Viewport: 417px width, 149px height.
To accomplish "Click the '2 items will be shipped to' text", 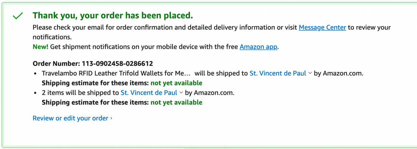I will (x=80, y=93).
